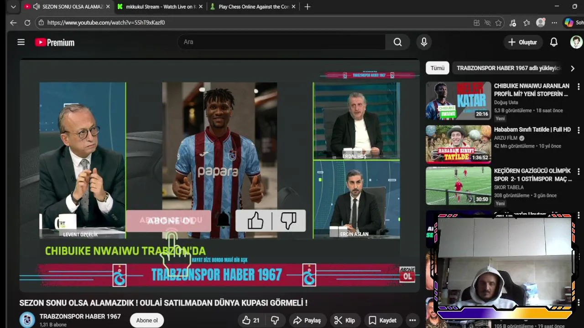584x328 pixels.
Task: Open the Doğuş Usta channel link
Action: (x=506, y=102)
